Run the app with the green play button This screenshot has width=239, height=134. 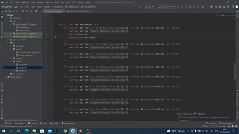coord(178,7)
